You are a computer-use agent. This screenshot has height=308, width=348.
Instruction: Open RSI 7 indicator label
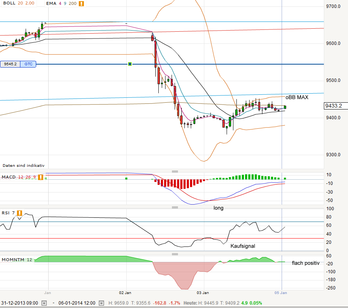(8, 213)
